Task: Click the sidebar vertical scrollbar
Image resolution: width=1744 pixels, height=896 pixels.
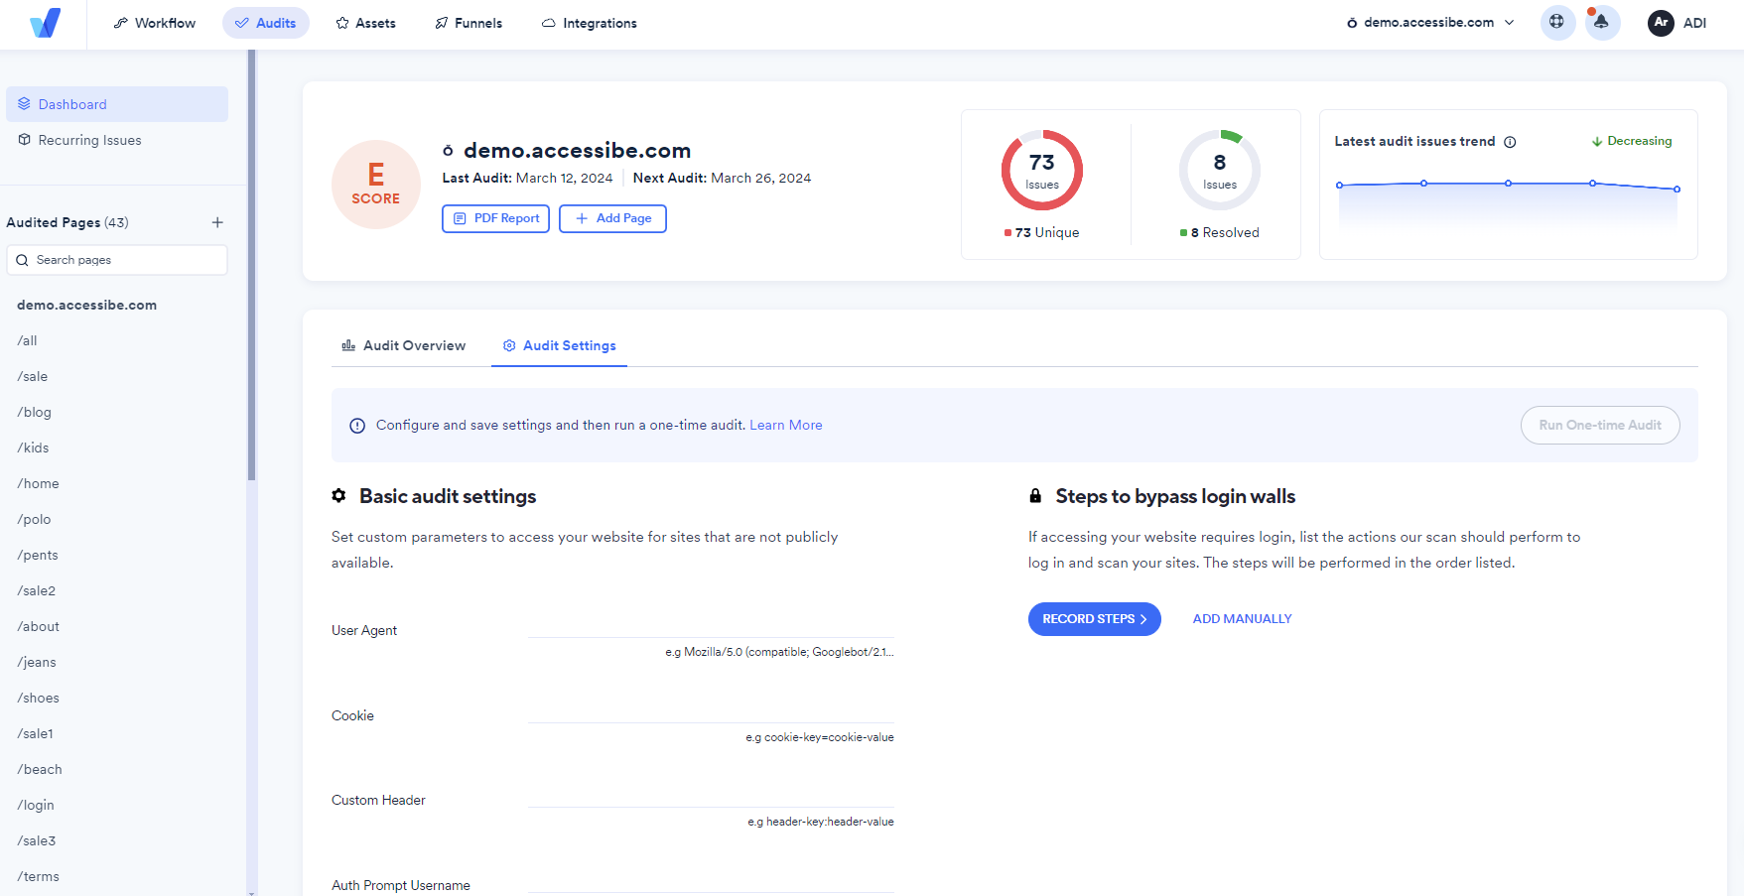Action: [x=252, y=266]
